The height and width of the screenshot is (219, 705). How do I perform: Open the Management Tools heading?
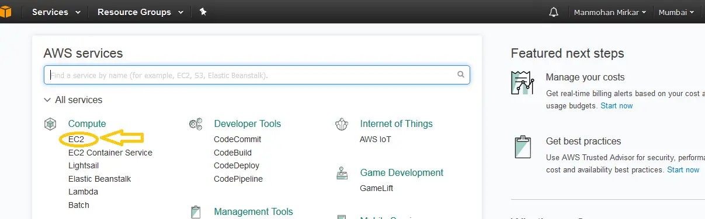point(253,211)
